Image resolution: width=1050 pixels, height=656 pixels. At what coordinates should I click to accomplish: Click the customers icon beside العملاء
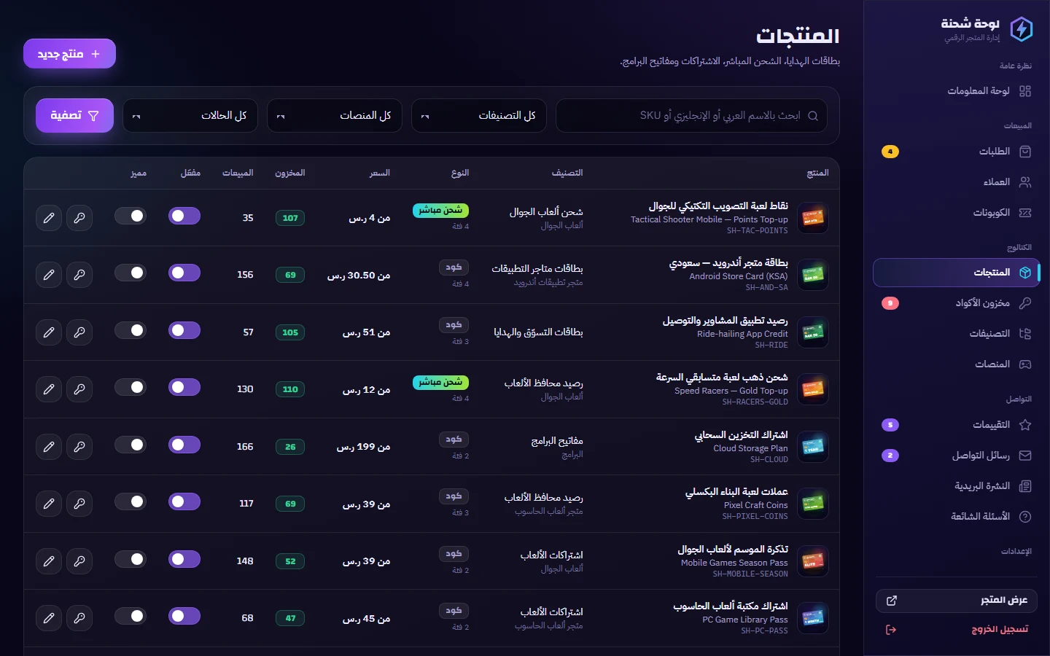(x=1025, y=182)
